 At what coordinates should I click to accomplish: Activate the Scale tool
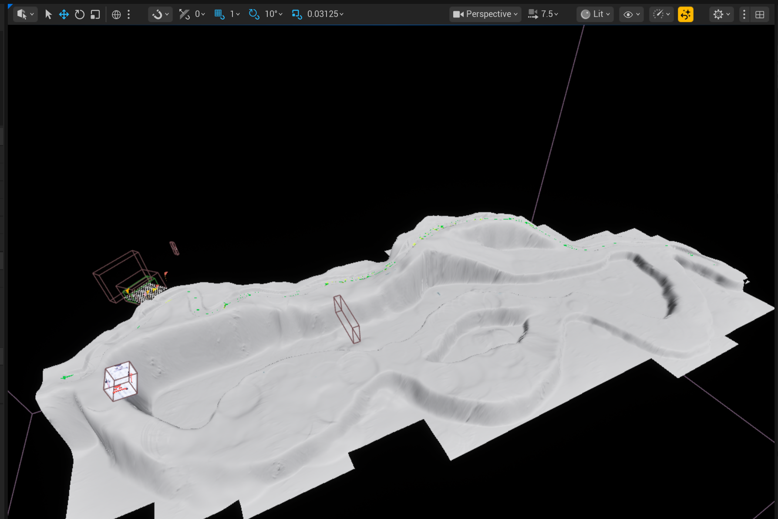(x=95, y=14)
